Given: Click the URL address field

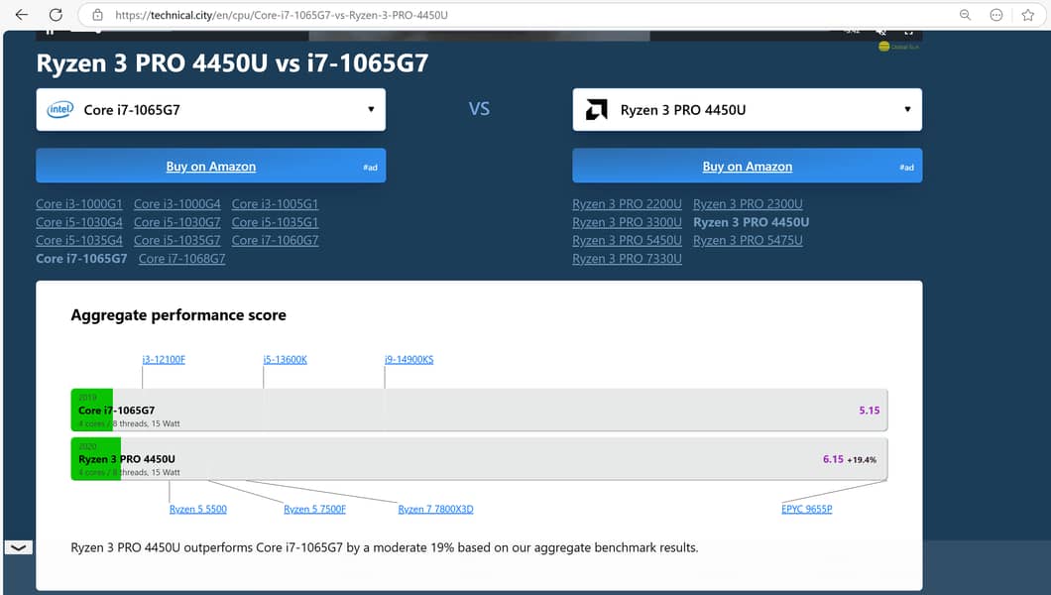Looking at the screenshot, I should [496, 15].
